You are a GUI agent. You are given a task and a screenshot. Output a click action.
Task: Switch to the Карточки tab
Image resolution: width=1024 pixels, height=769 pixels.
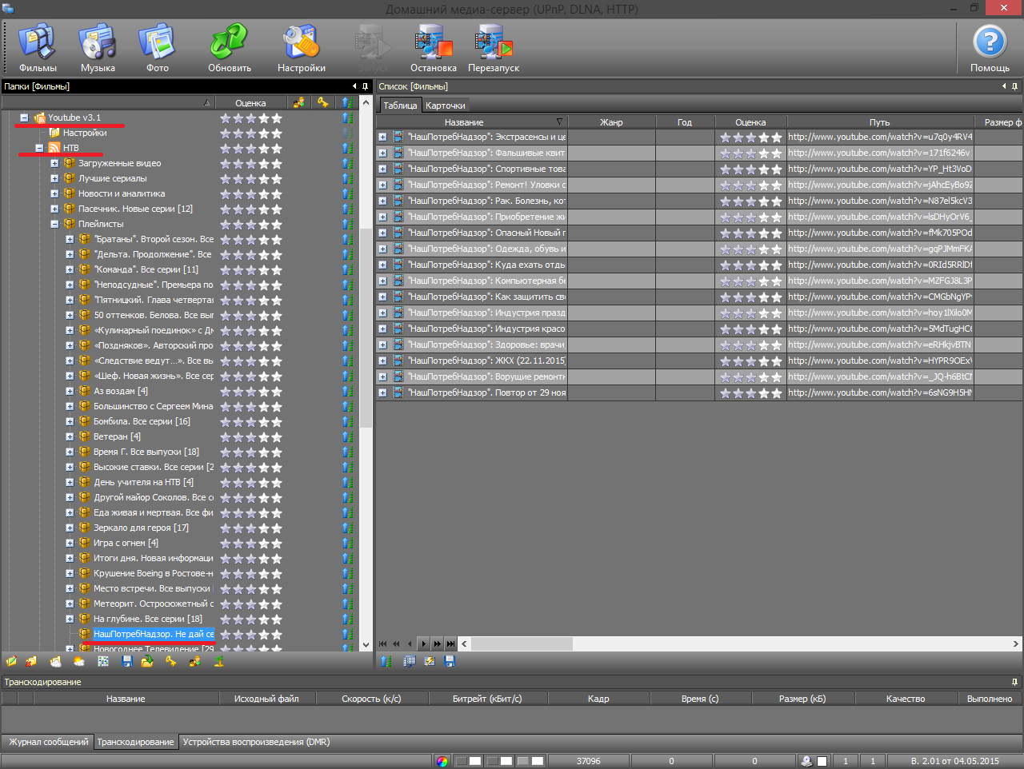pyautogui.click(x=446, y=106)
